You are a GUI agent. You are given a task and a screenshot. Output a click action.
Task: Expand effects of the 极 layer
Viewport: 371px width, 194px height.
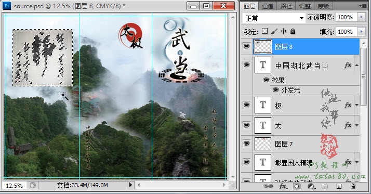tap(357, 105)
